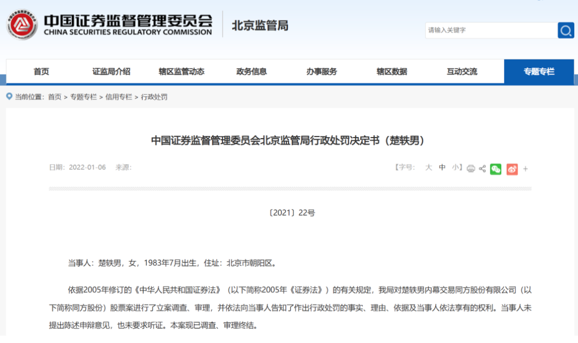Set font size to 中 (medium)

pyautogui.click(x=442, y=167)
